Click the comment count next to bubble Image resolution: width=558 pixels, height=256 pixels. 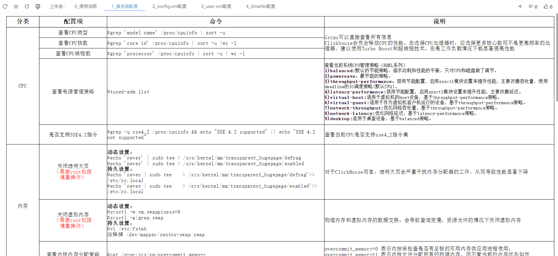536,7
